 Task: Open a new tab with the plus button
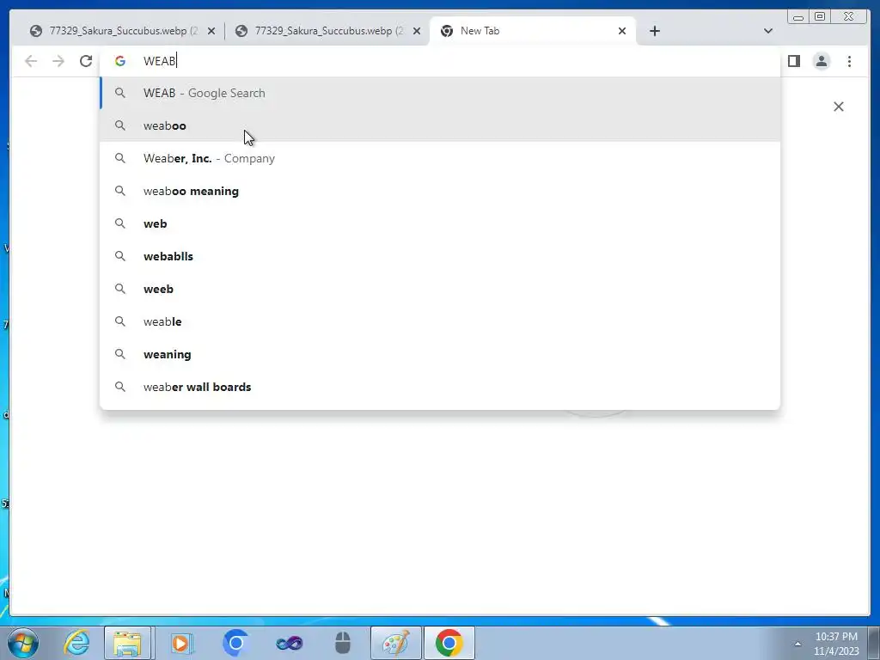tap(655, 31)
